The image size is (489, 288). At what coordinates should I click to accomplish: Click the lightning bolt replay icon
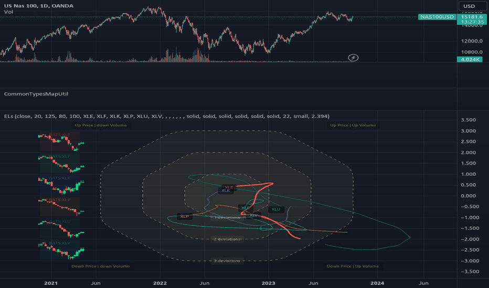pos(353,58)
